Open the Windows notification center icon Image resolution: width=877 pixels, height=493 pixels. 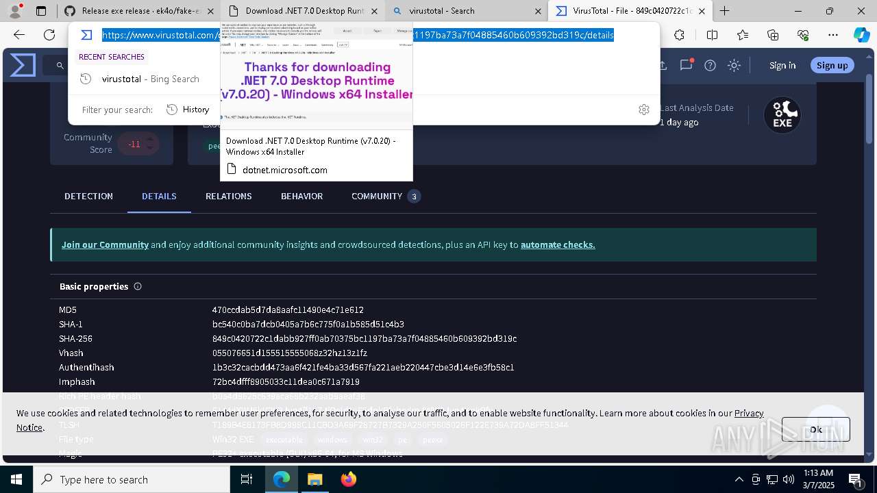[x=856, y=479]
